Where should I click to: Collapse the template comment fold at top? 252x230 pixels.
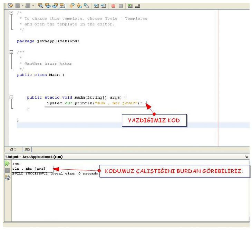(11, 12)
